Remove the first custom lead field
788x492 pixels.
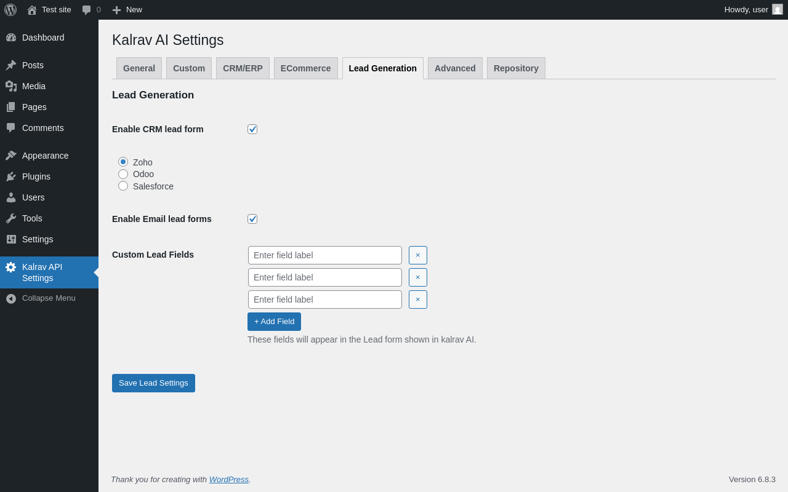[x=418, y=255]
